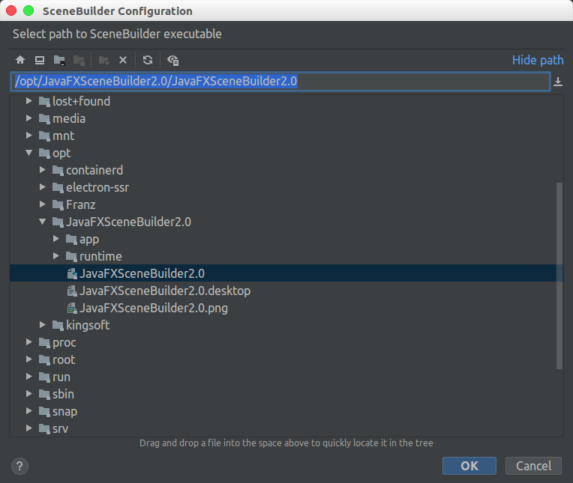573x483 pixels.
Task: Expand the electron-ssr folder
Action: (x=43, y=187)
